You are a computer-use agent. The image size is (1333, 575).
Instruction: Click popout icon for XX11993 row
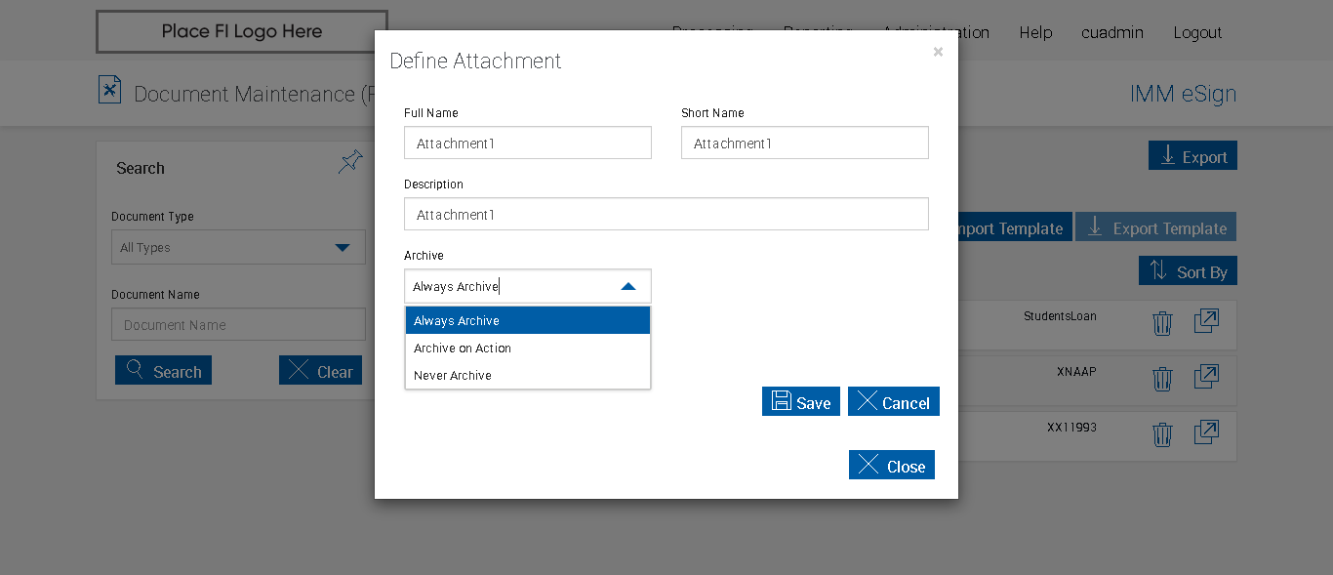pyautogui.click(x=1206, y=432)
